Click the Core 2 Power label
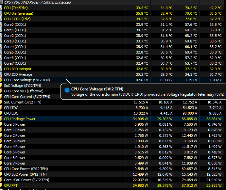Screen dimensions: 226x190 tap(15, 135)
